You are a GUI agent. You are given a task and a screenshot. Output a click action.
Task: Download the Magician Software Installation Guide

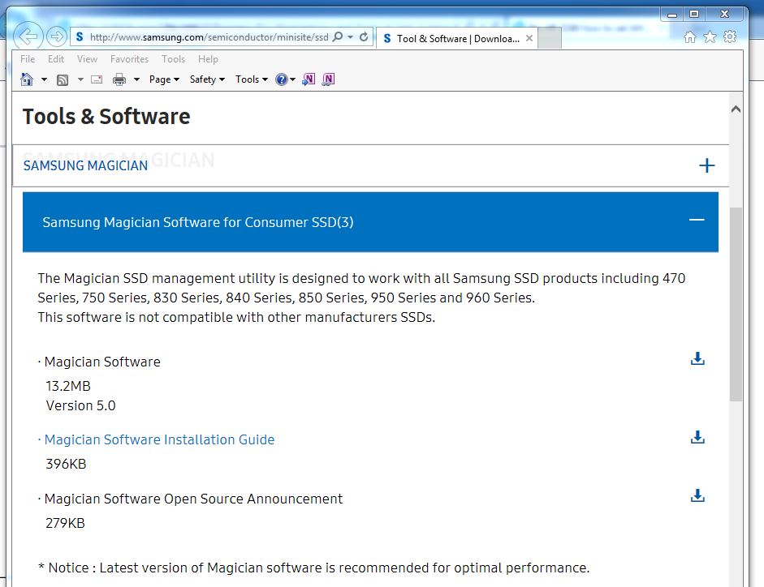(x=697, y=438)
